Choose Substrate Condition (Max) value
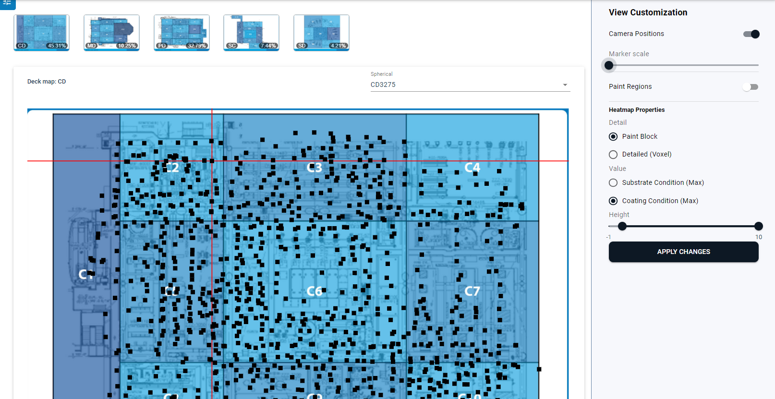This screenshot has width=775, height=399. coord(613,183)
